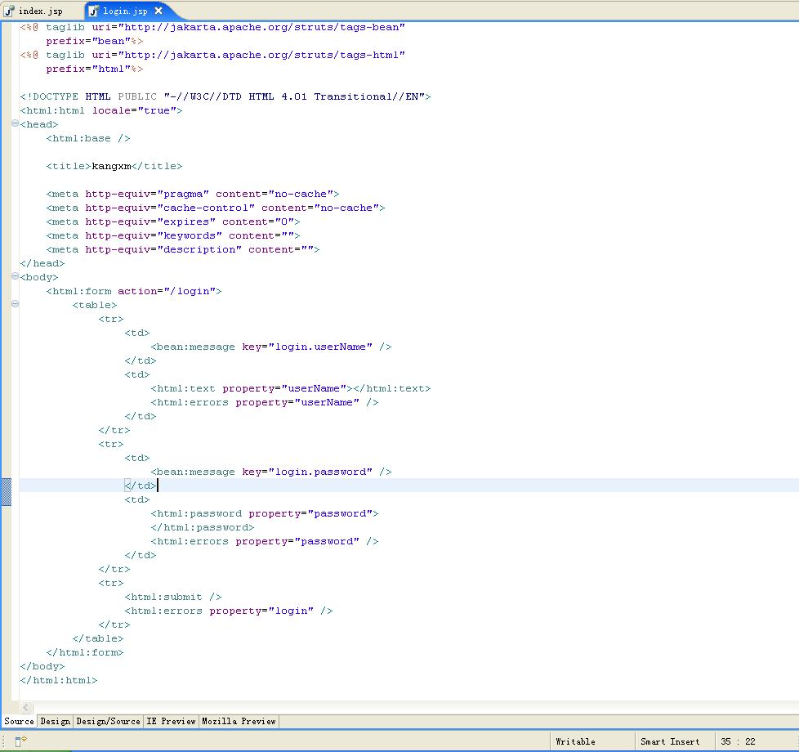Click the meta pragma no-cache line
799x752 pixels.
(x=193, y=195)
